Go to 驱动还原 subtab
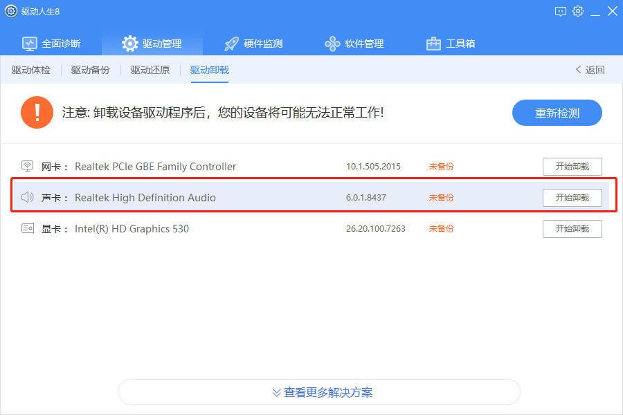 point(150,70)
